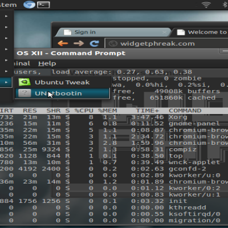Viewport: 228px width, 228px height.
Task: Expand the third submenu arrow in System menu
Action: 6,38
